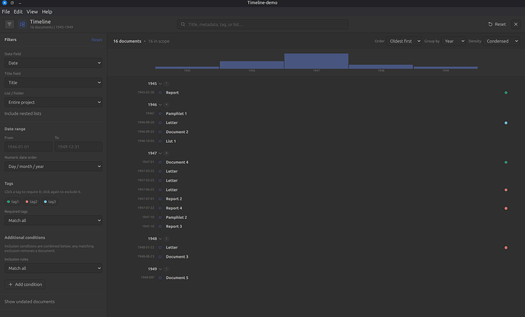Viewport: 525px width, 317px height.
Task: Open the Numeric date order dropdown
Action: (x=53, y=166)
